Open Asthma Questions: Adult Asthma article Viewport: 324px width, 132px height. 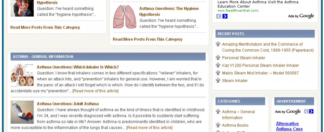pos(68,104)
